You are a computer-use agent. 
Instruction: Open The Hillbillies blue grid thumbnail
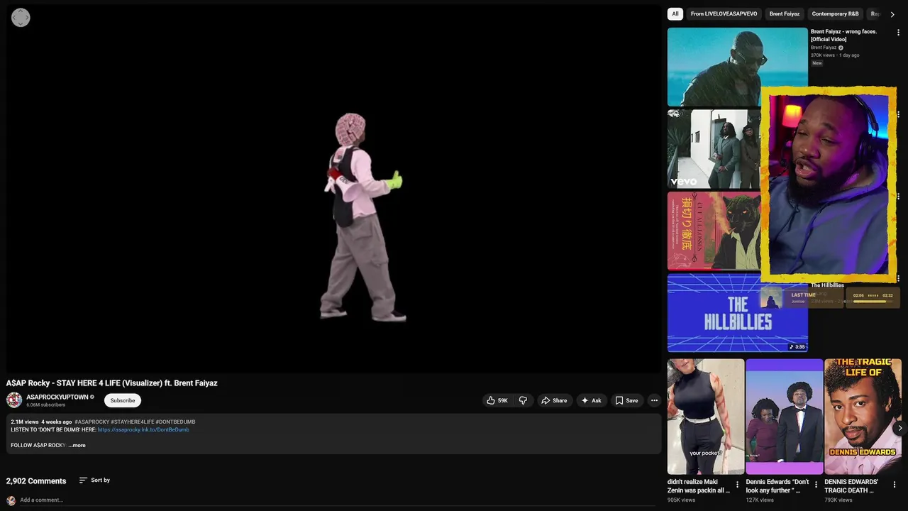[737, 313]
